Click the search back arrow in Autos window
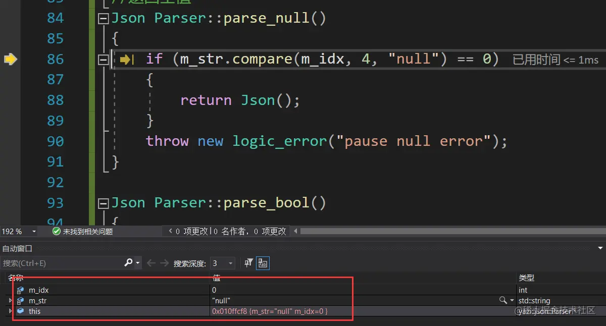 click(x=150, y=263)
